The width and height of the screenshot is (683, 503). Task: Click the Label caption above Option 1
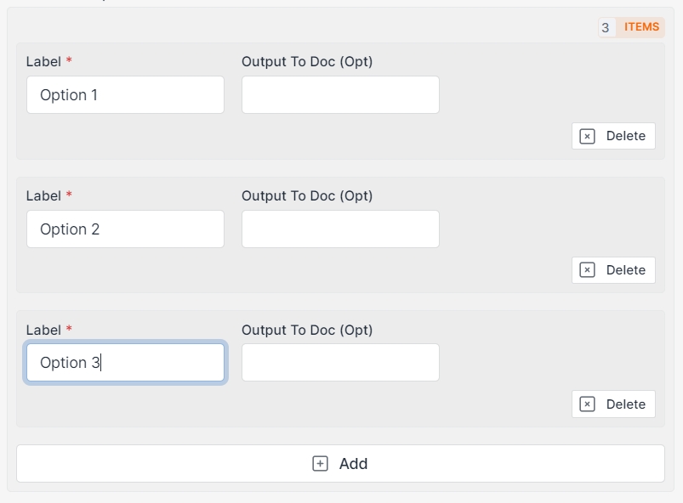[43, 61]
